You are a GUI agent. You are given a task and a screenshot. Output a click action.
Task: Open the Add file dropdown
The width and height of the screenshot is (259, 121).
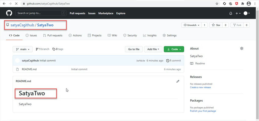[153, 49]
